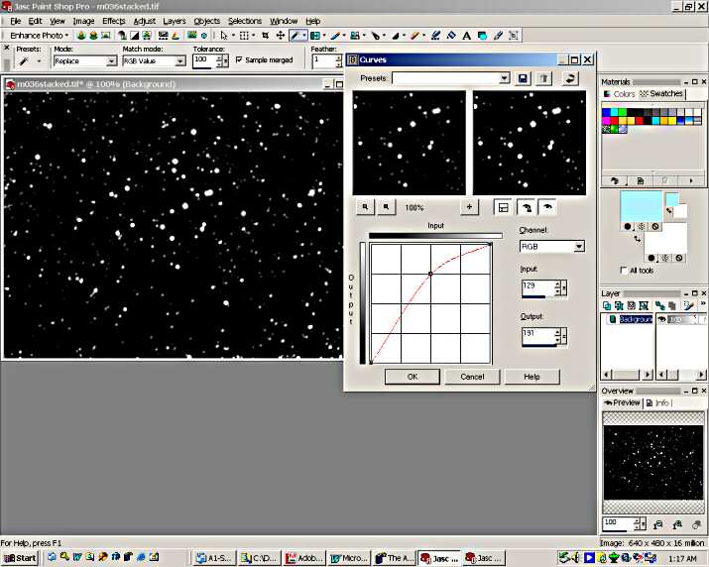This screenshot has width=709, height=567.
Task: Toggle the show/hide previews button
Action: coord(504,207)
